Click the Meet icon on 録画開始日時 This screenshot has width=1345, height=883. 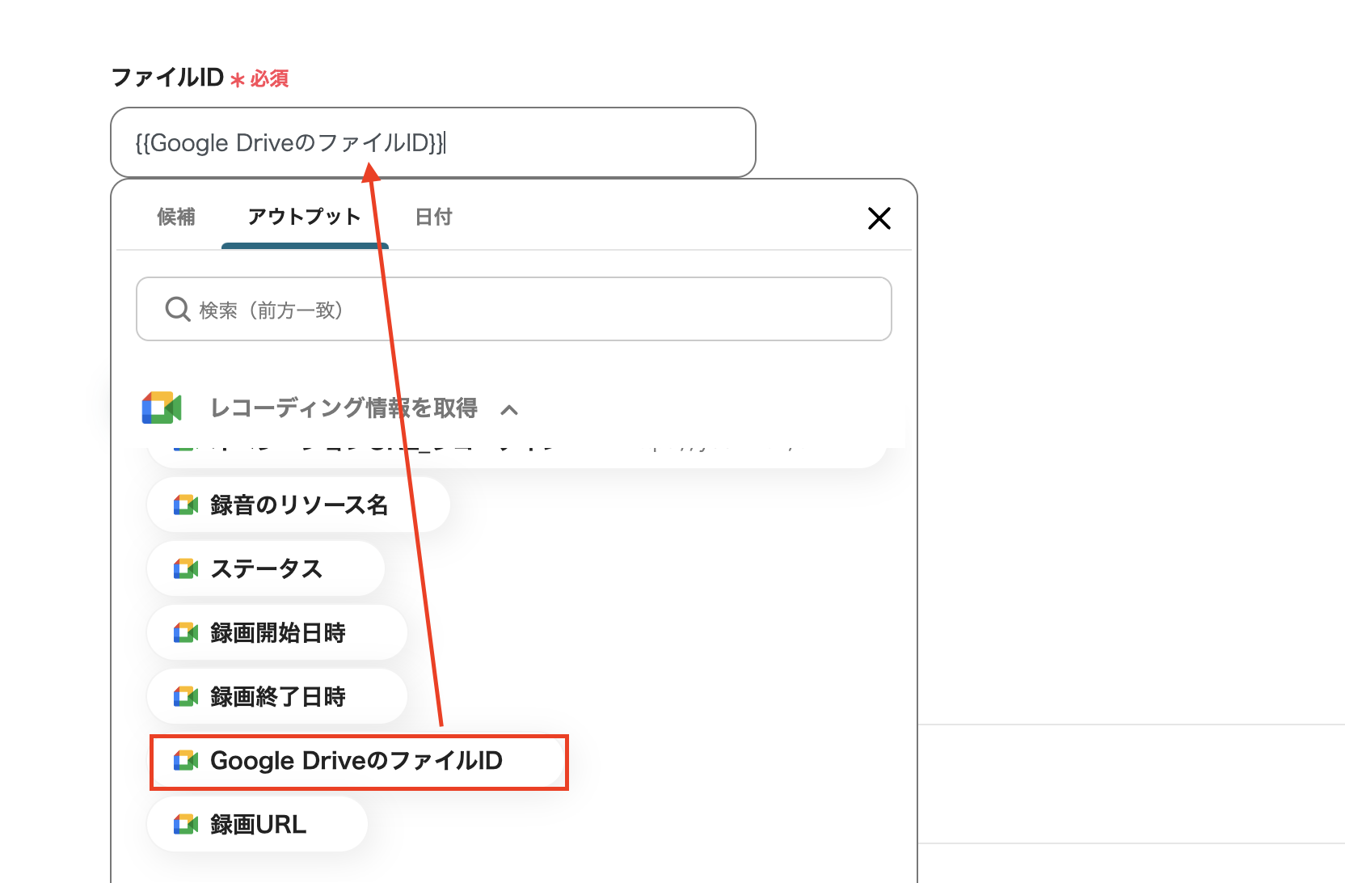tap(186, 633)
